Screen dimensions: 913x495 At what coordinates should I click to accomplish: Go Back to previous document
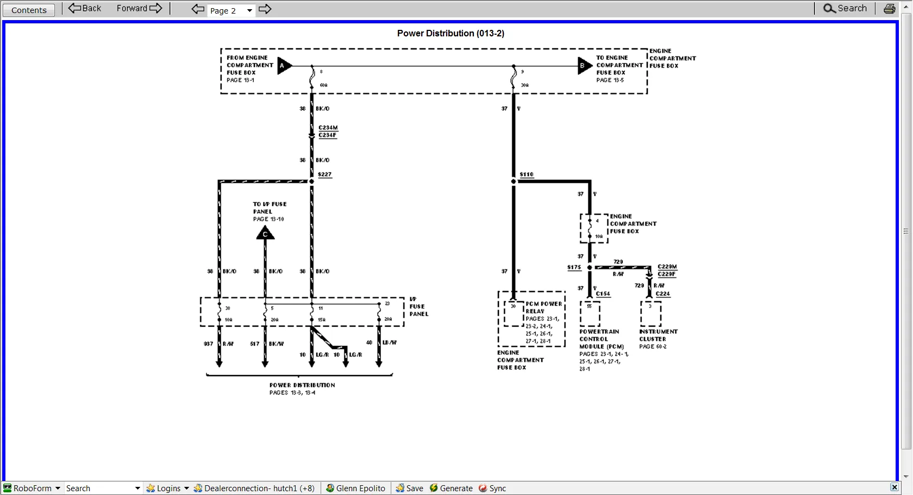coord(85,8)
